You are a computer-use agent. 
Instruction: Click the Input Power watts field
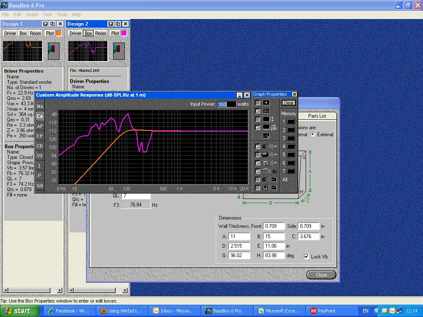(227, 104)
